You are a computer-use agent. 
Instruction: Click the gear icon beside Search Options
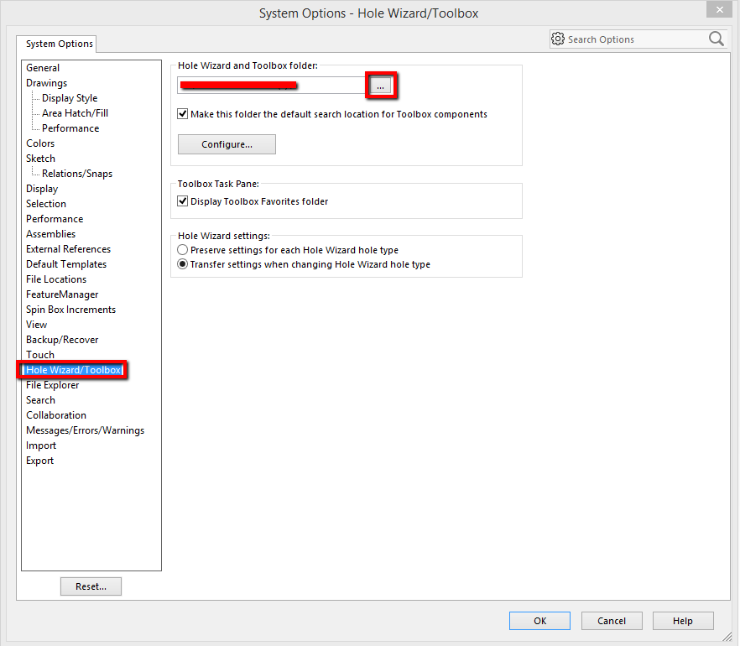point(558,39)
